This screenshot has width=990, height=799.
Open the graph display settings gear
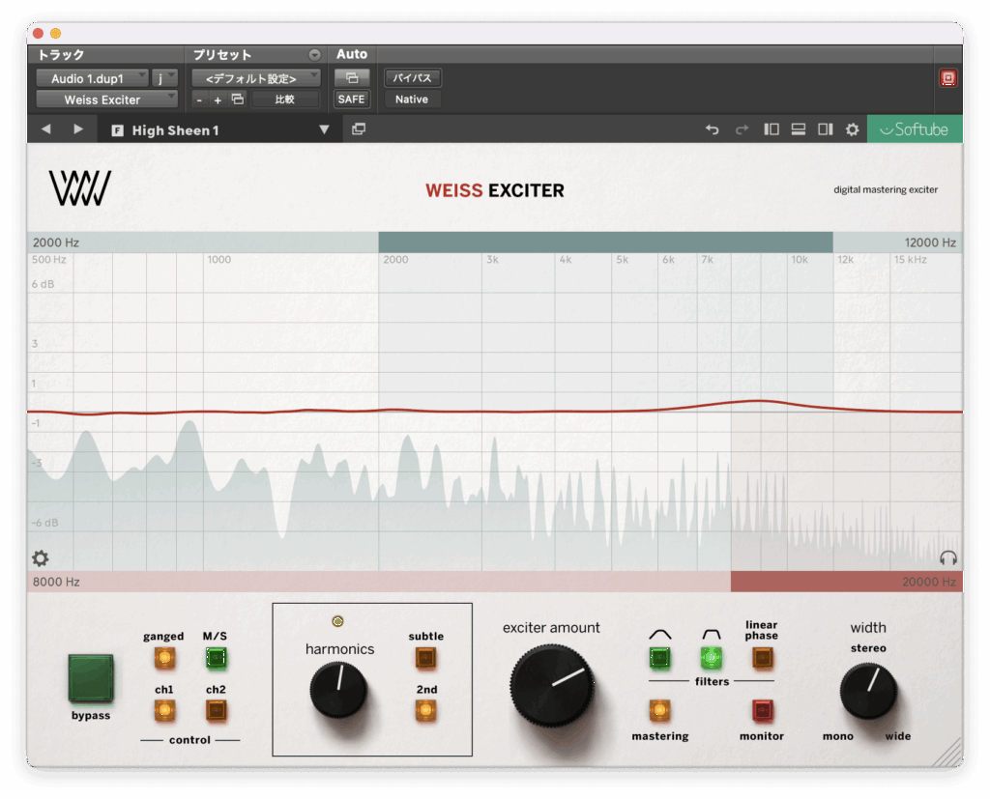point(41,557)
